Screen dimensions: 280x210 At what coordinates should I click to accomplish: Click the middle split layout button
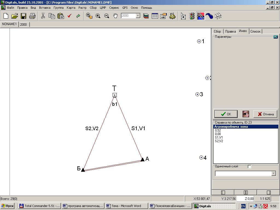246,192
